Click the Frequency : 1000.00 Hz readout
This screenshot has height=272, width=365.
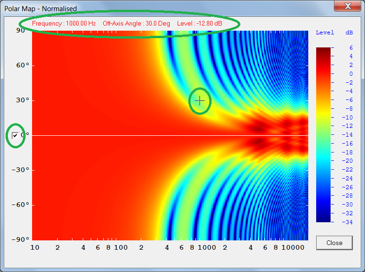64,24
